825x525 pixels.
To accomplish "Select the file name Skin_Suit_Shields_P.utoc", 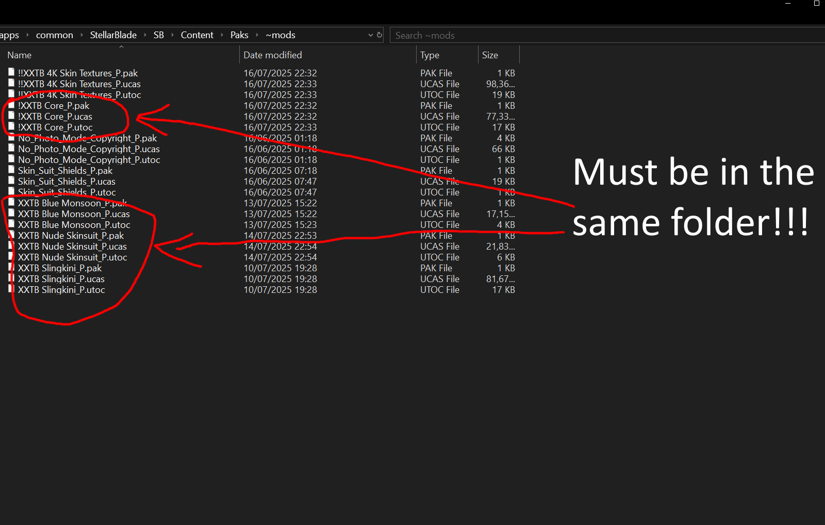I will click(x=67, y=192).
